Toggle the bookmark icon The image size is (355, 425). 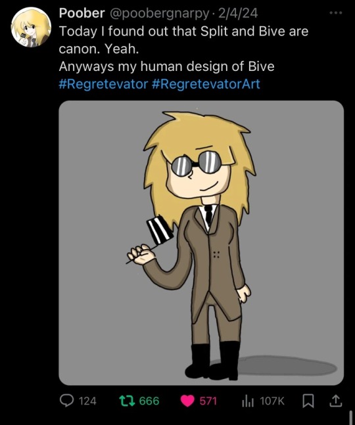308,401
